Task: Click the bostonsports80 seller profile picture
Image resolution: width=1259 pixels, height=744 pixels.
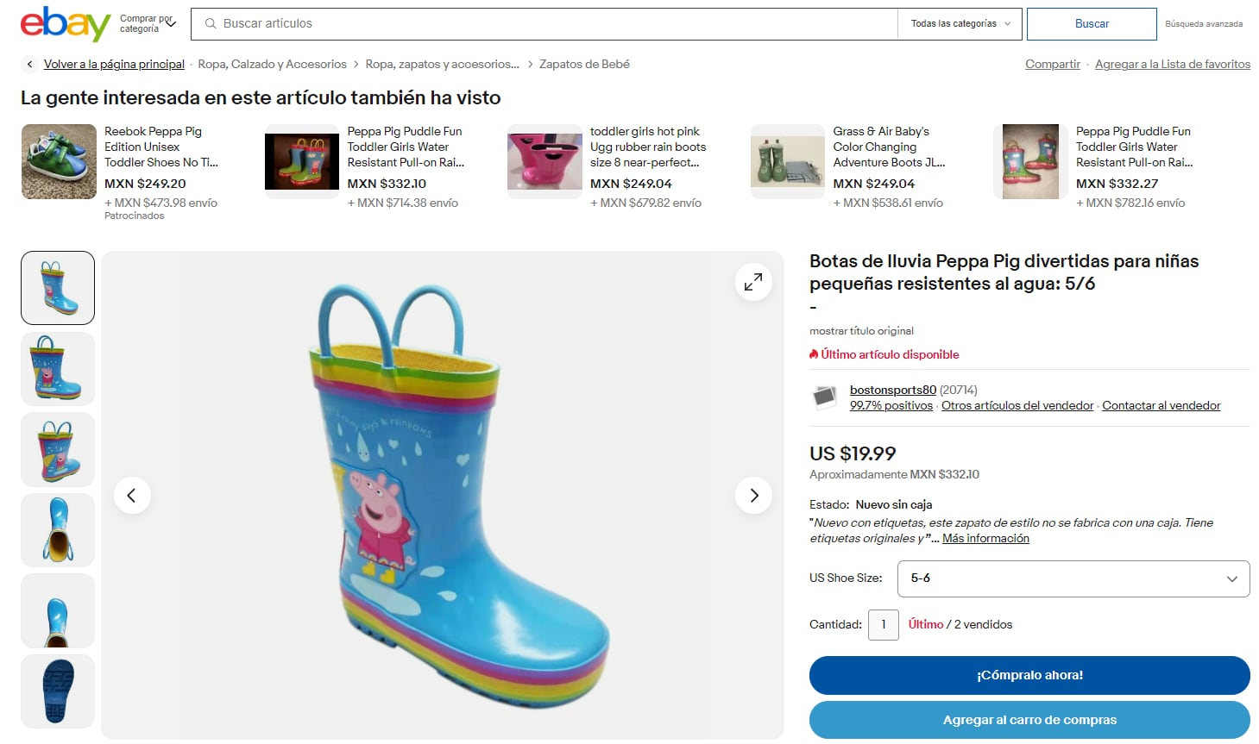Action: pyautogui.click(x=825, y=397)
